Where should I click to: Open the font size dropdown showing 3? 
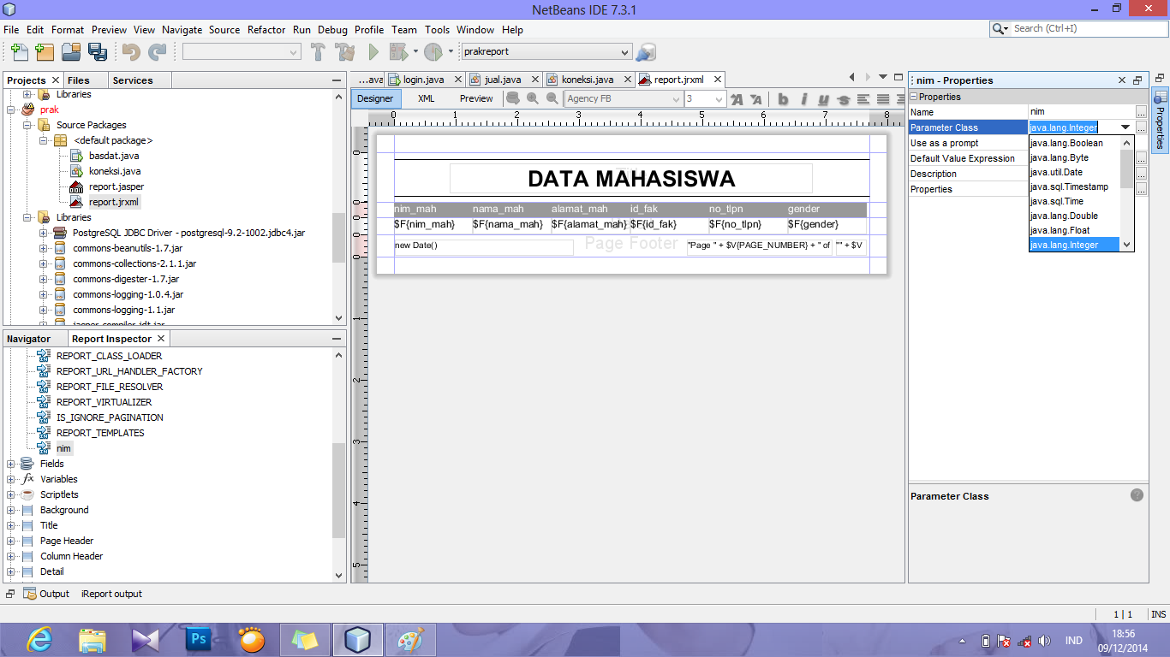coord(718,98)
